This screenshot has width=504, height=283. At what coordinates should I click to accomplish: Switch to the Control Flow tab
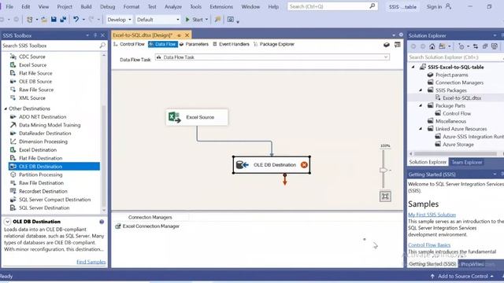click(x=129, y=44)
